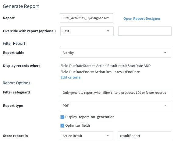Expand the Override with report Text dropdown
This screenshot has width=174, height=144.
point(87,31)
